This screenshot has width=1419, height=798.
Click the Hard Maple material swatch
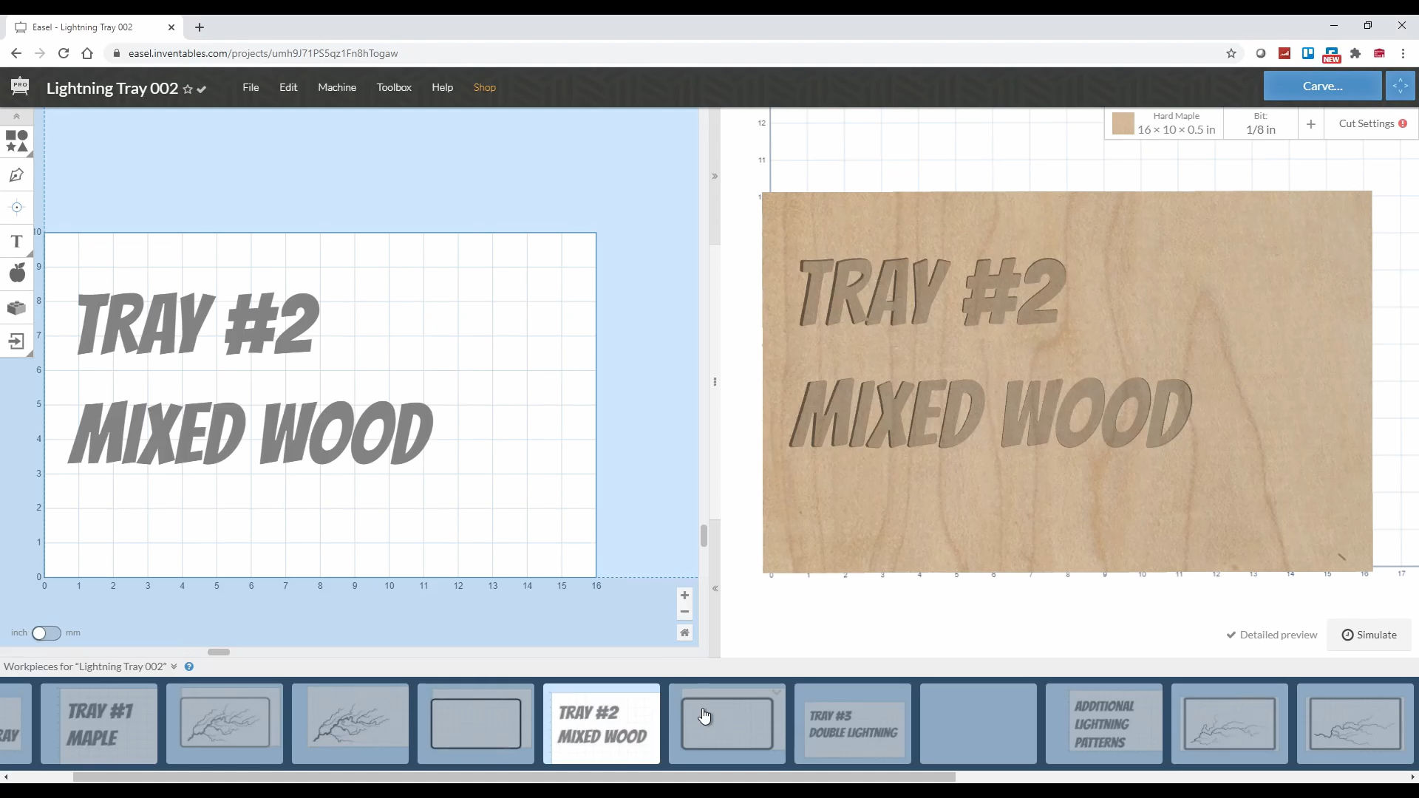pos(1123,123)
